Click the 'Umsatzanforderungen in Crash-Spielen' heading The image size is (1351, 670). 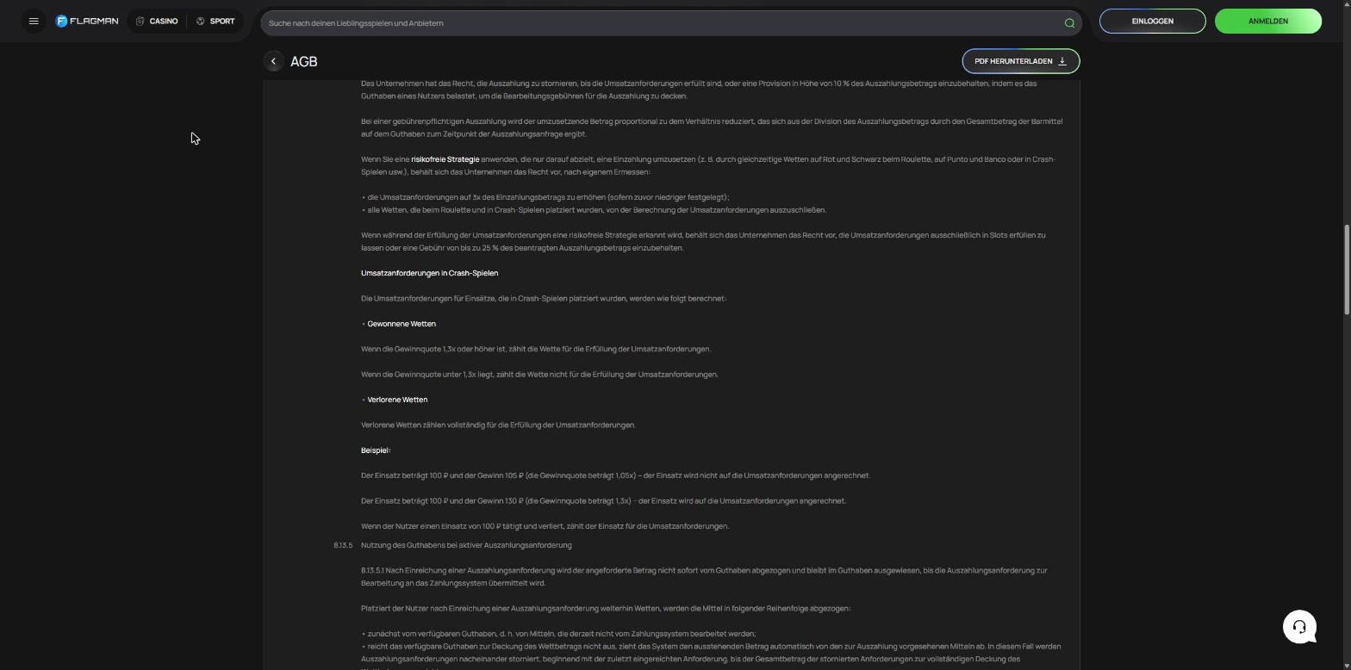click(x=429, y=273)
